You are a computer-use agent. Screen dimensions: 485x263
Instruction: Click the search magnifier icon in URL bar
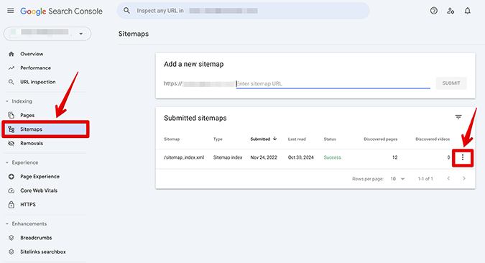[x=126, y=11]
